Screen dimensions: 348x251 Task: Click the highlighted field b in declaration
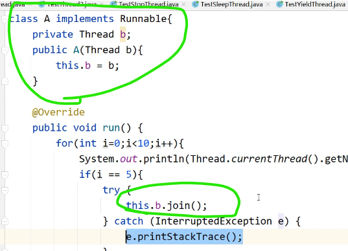pos(122,34)
